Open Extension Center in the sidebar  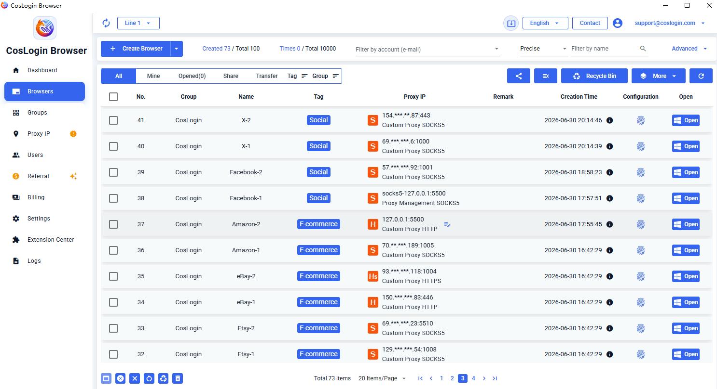point(45,240)
